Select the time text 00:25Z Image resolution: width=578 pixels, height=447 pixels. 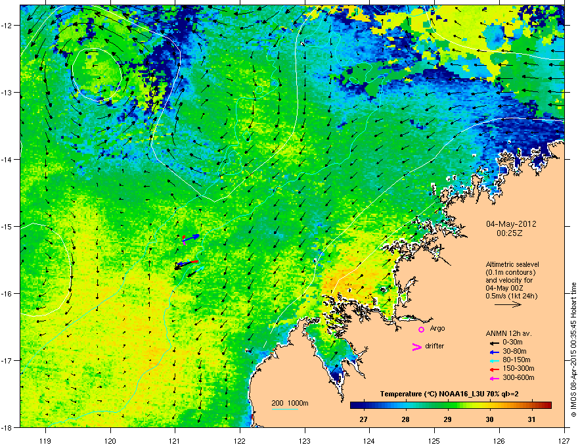point(510,233)
